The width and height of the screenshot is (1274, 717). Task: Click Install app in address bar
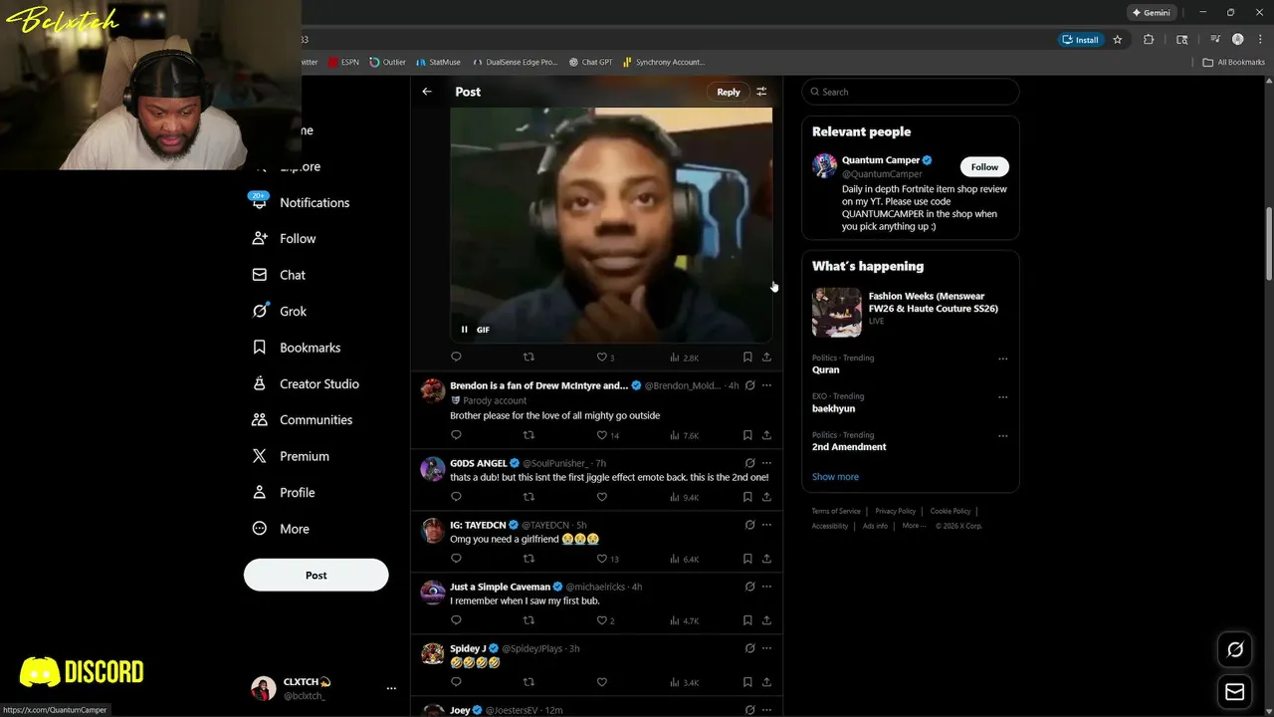pos(1081,40)
